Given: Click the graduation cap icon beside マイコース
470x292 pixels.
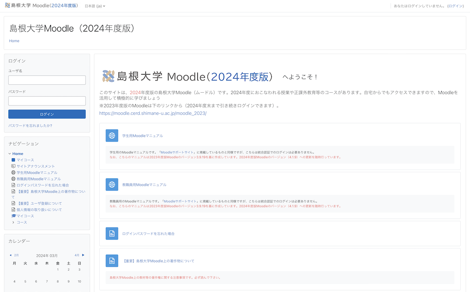Looking at the screenshot, I should [13, 216].
